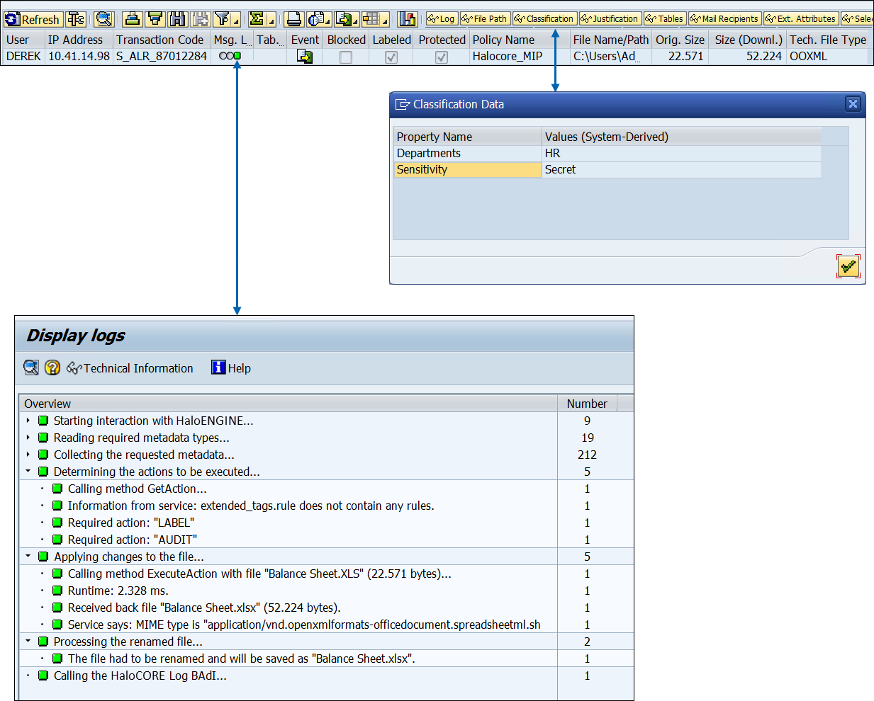Click the Transaction Code column header
This screenshot has width=874, height=701.
click(x=162, y=40)
